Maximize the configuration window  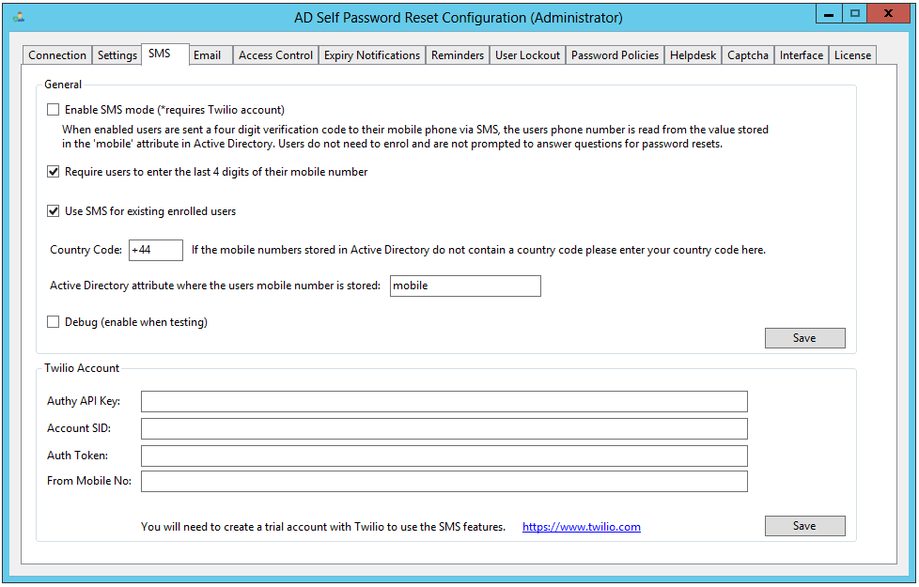[x=854, y=13]
